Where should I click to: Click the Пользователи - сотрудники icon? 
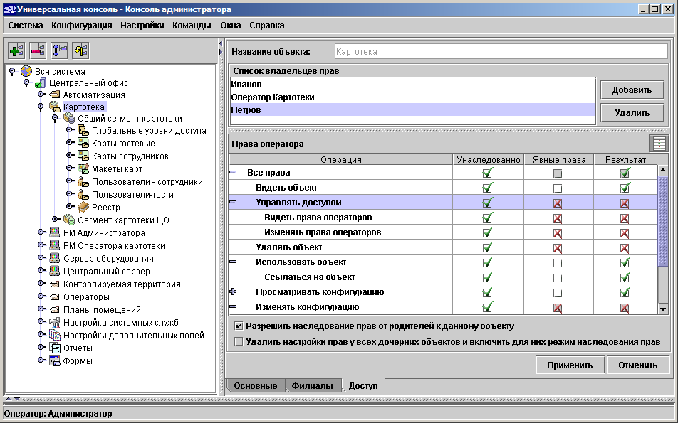tap(83, 182)
